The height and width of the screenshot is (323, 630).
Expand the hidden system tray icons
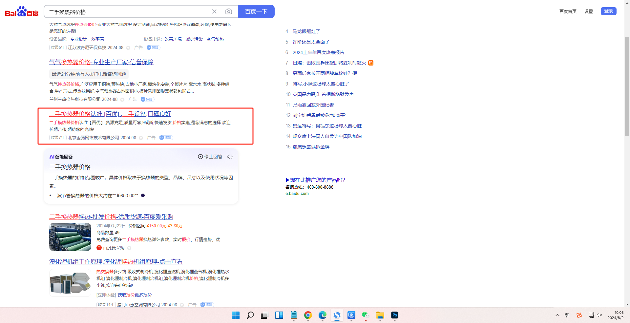point(557,315)
